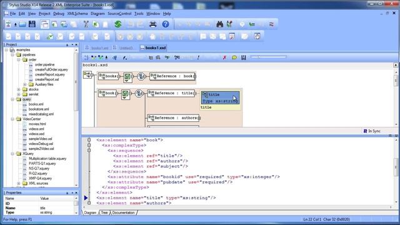Select the books element node
Viewport: 400px width, 225px height.
coord(109,76)
